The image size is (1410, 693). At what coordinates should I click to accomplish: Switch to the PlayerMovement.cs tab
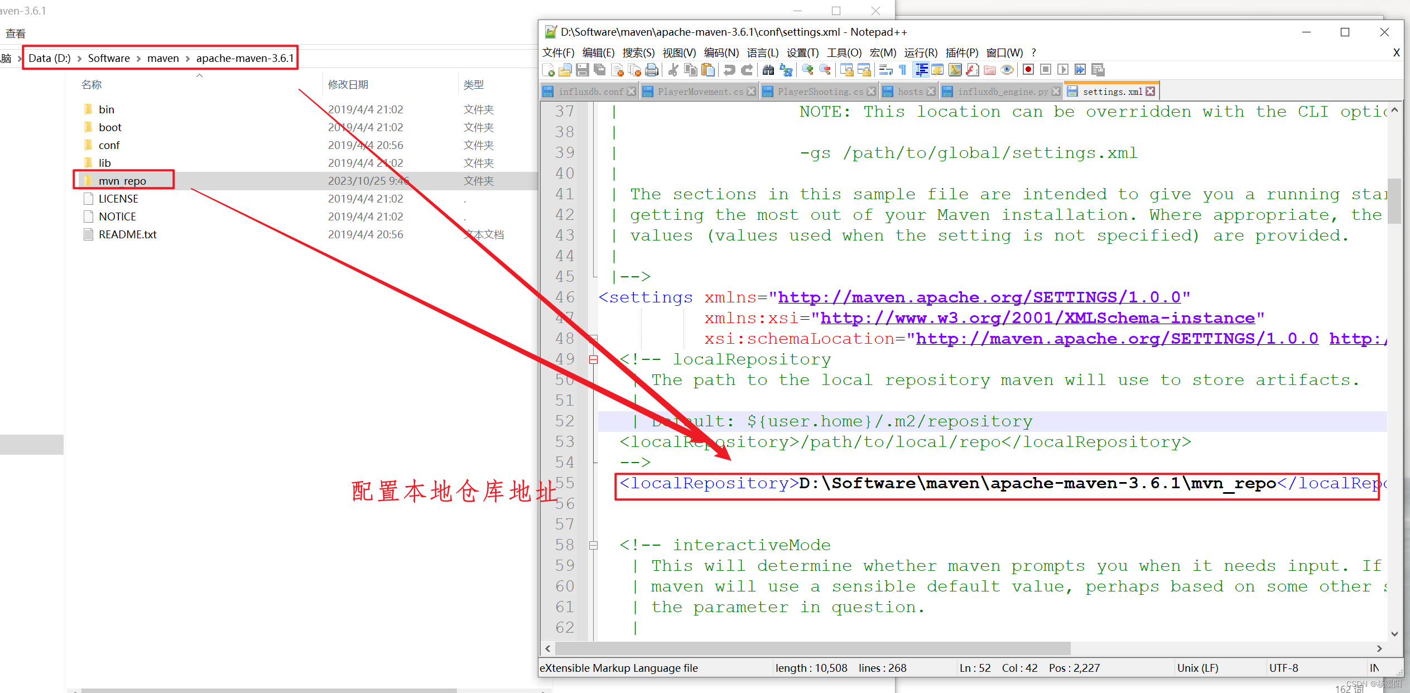tap(699, 92)
